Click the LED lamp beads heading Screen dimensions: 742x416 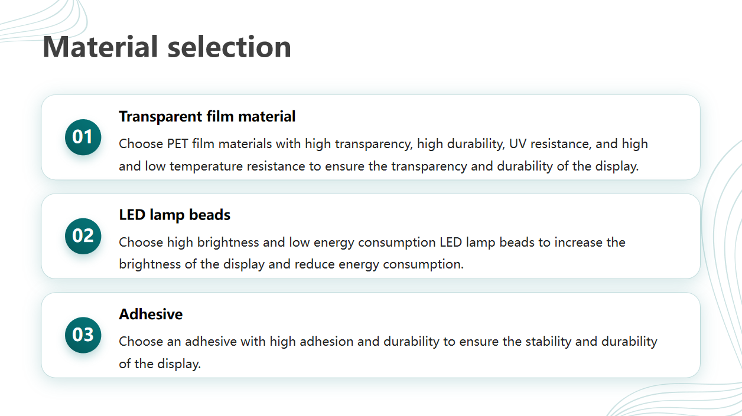pyautogui.click(x=174, y=215)
